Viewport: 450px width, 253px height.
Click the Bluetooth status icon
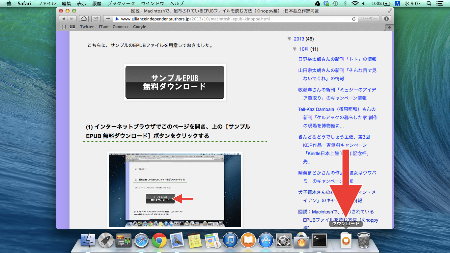pyautogui.click(x=345, y=4)
